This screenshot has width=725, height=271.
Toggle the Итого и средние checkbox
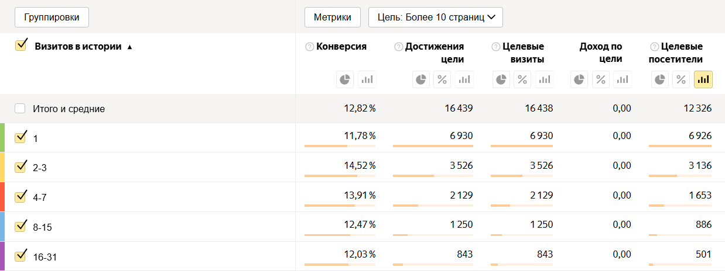[20, 108]
